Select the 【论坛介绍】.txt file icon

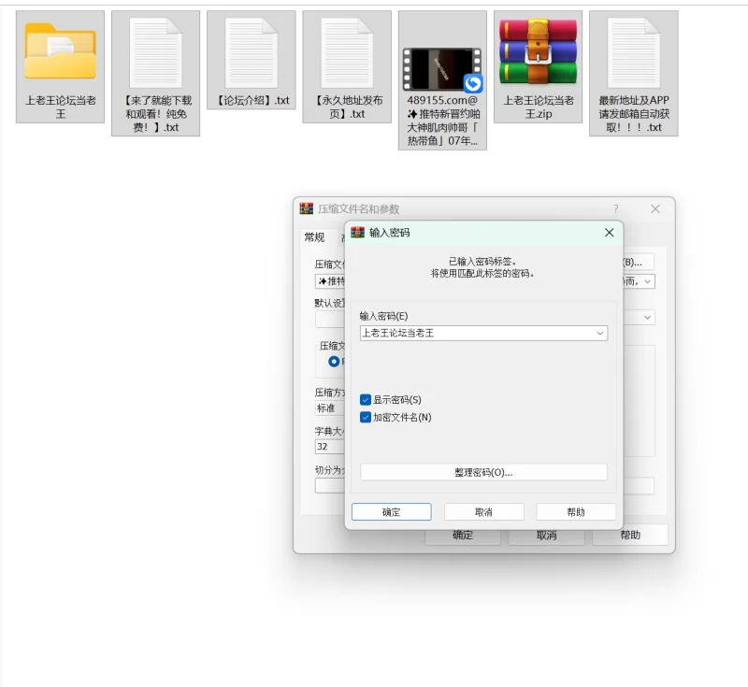(x=251, y=52)
